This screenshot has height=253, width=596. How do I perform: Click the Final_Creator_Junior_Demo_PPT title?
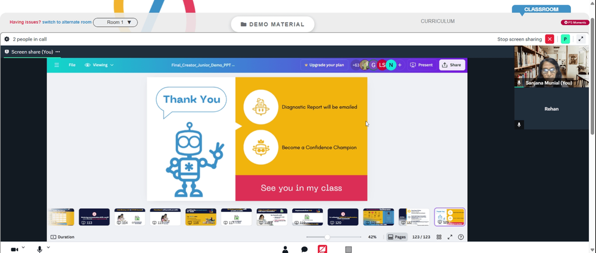[x=203, y=65]
